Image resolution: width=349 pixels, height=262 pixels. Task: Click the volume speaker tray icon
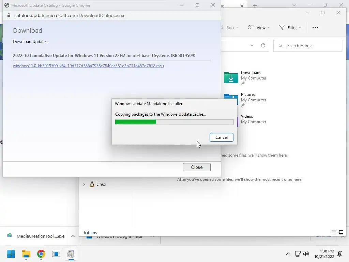(306, 254)
